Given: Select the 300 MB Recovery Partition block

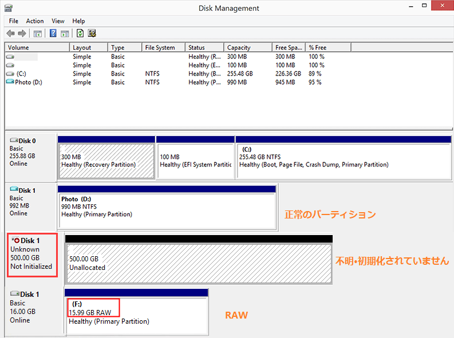Looking at the screenshot, I should pos(106,160).
